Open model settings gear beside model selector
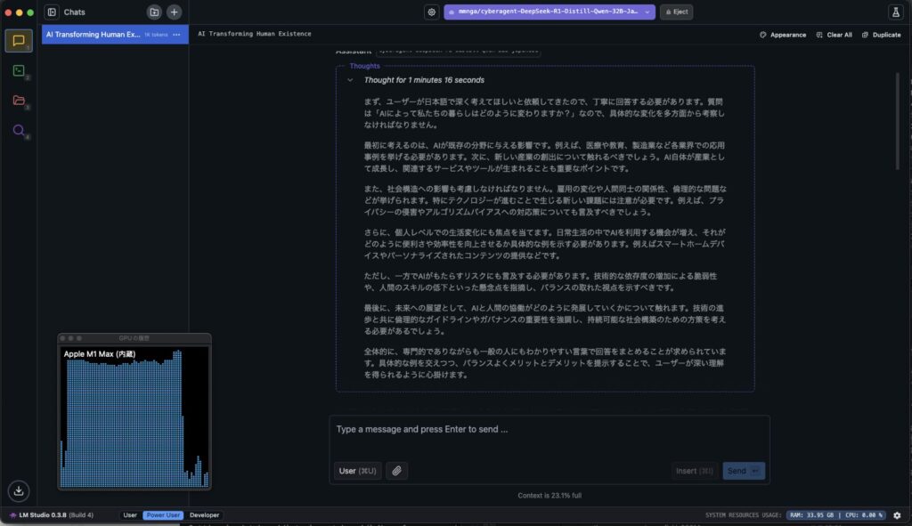912x526 pixels. [x=431, y=12]
